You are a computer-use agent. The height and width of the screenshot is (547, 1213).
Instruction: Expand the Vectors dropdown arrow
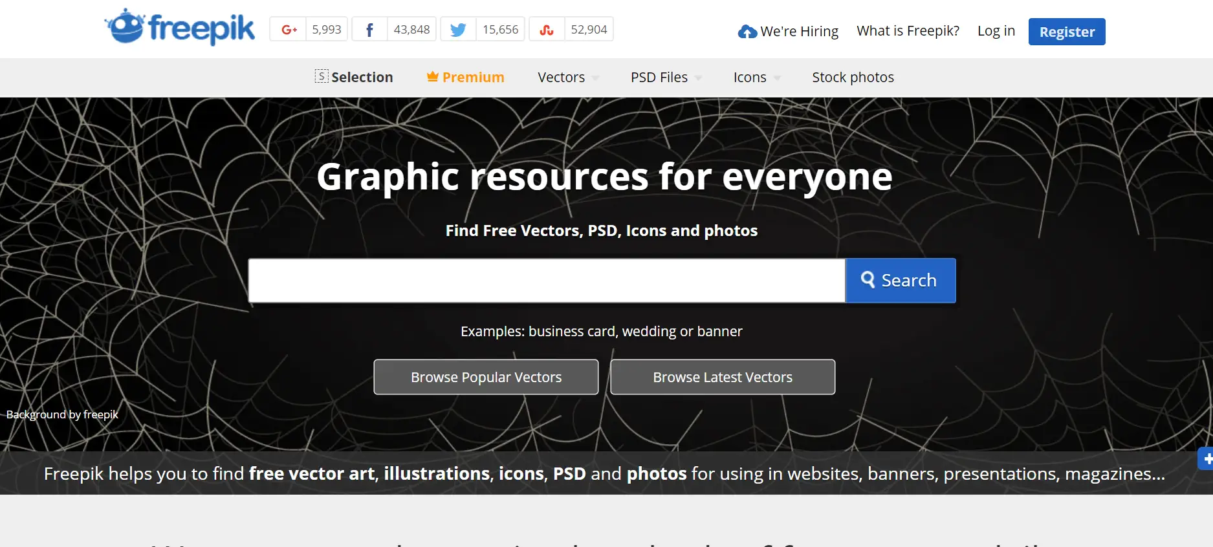[596, 78]
